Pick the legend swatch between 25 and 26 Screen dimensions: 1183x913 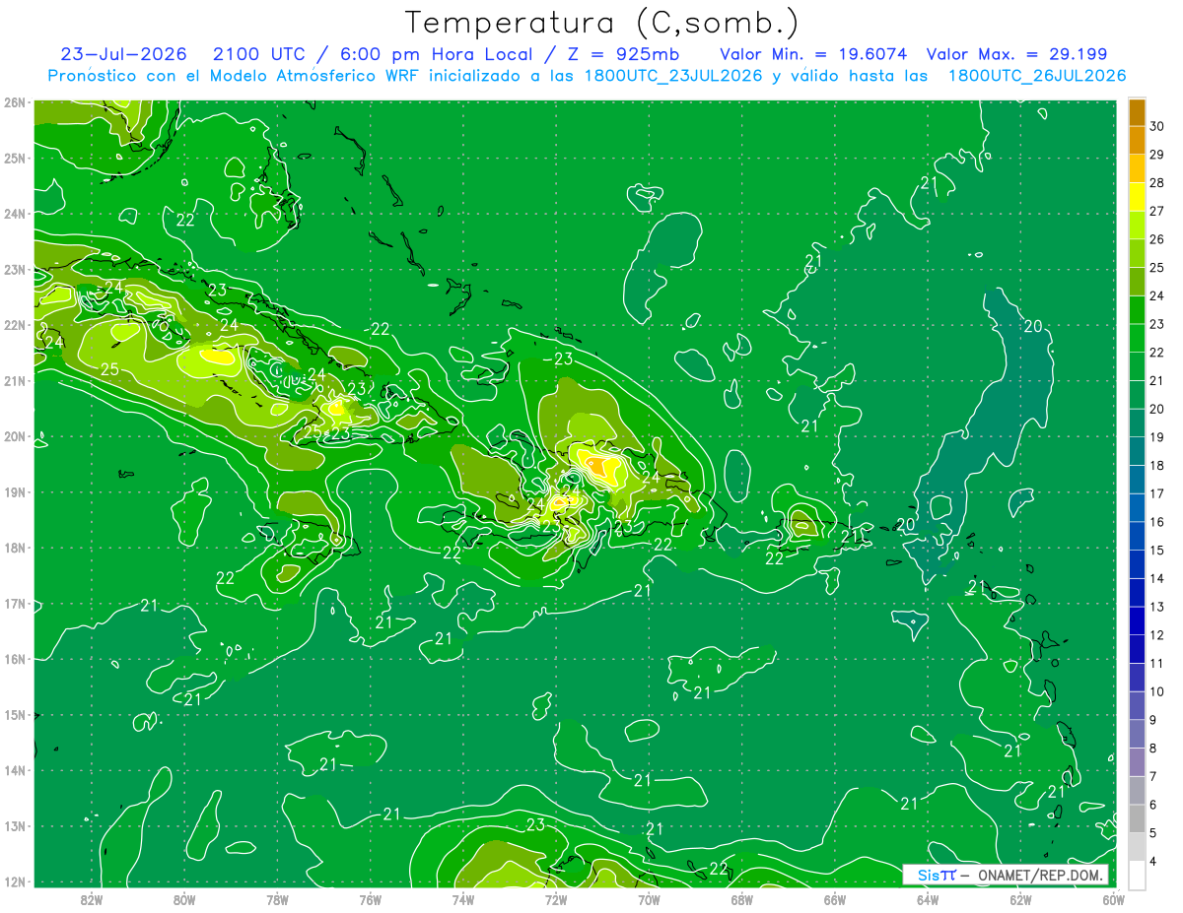1137,253
